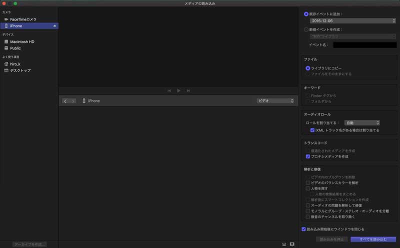Expand the ロールを割り当てる 自動 dropdown
Viewport: 400px width, 248px height.
[362, 122]
